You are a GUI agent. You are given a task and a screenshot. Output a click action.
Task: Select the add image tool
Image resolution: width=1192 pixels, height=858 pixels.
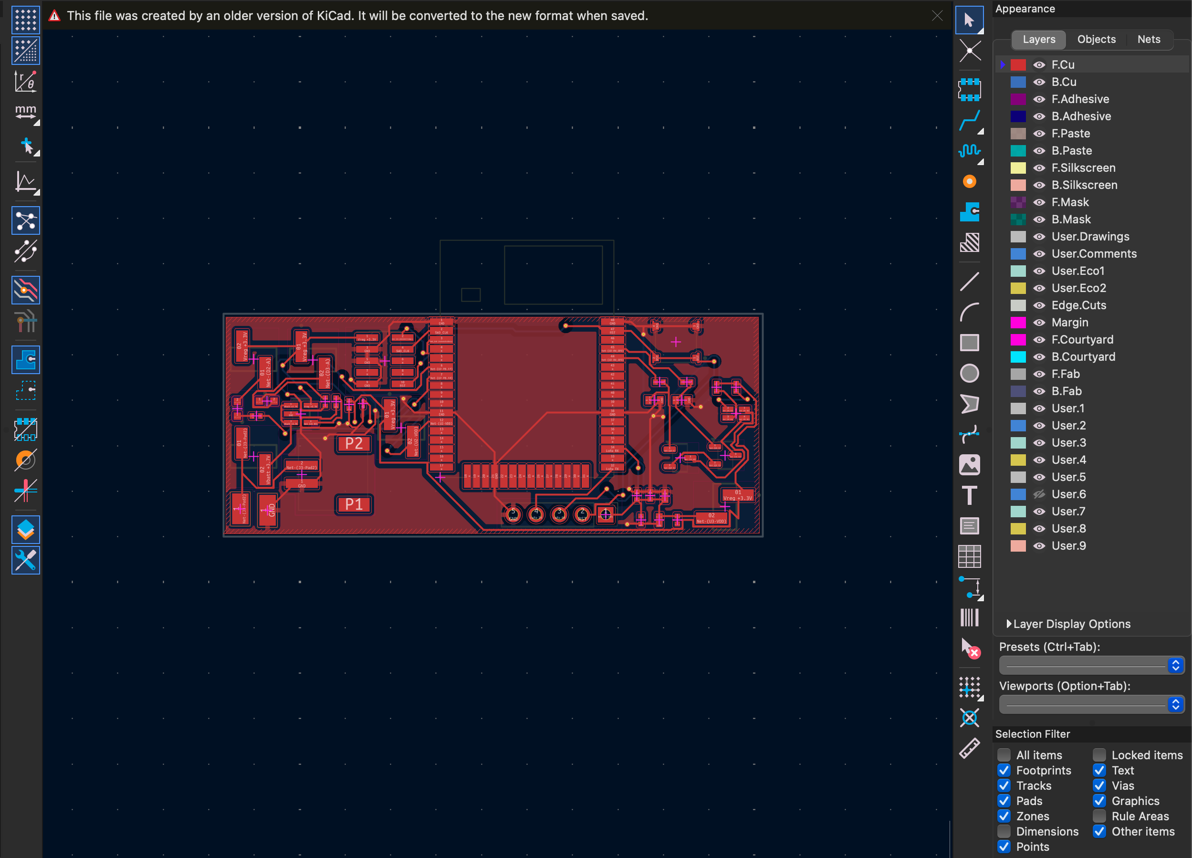pos(969,465)
